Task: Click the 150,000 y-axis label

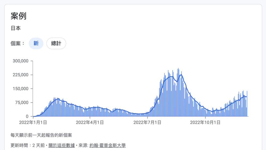Action: tap(21, 89)
